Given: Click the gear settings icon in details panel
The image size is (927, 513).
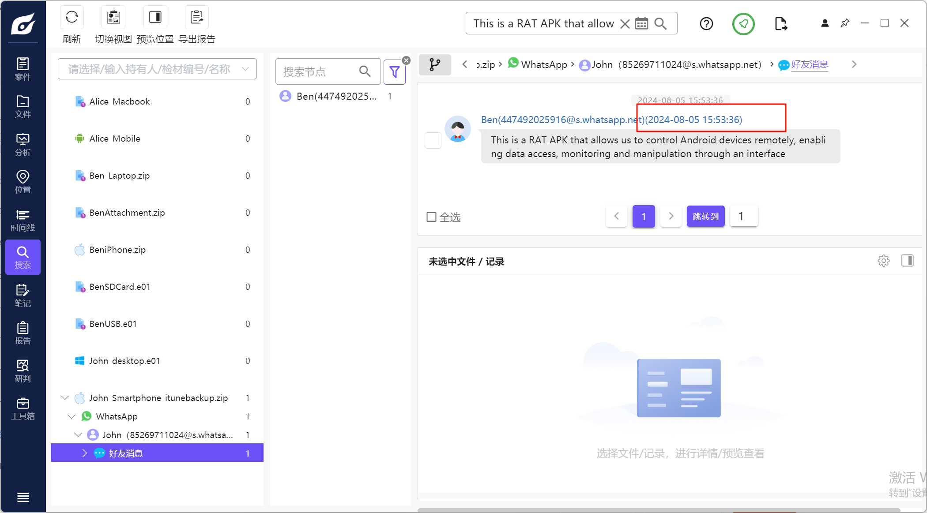Looking at the screenshot, I should tap(883, 261).
